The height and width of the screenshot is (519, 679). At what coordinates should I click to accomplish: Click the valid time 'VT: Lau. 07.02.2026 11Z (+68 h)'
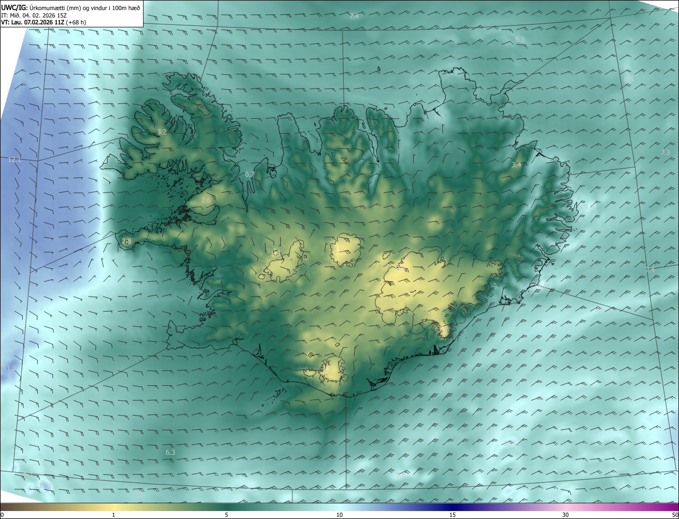(42, 22)
